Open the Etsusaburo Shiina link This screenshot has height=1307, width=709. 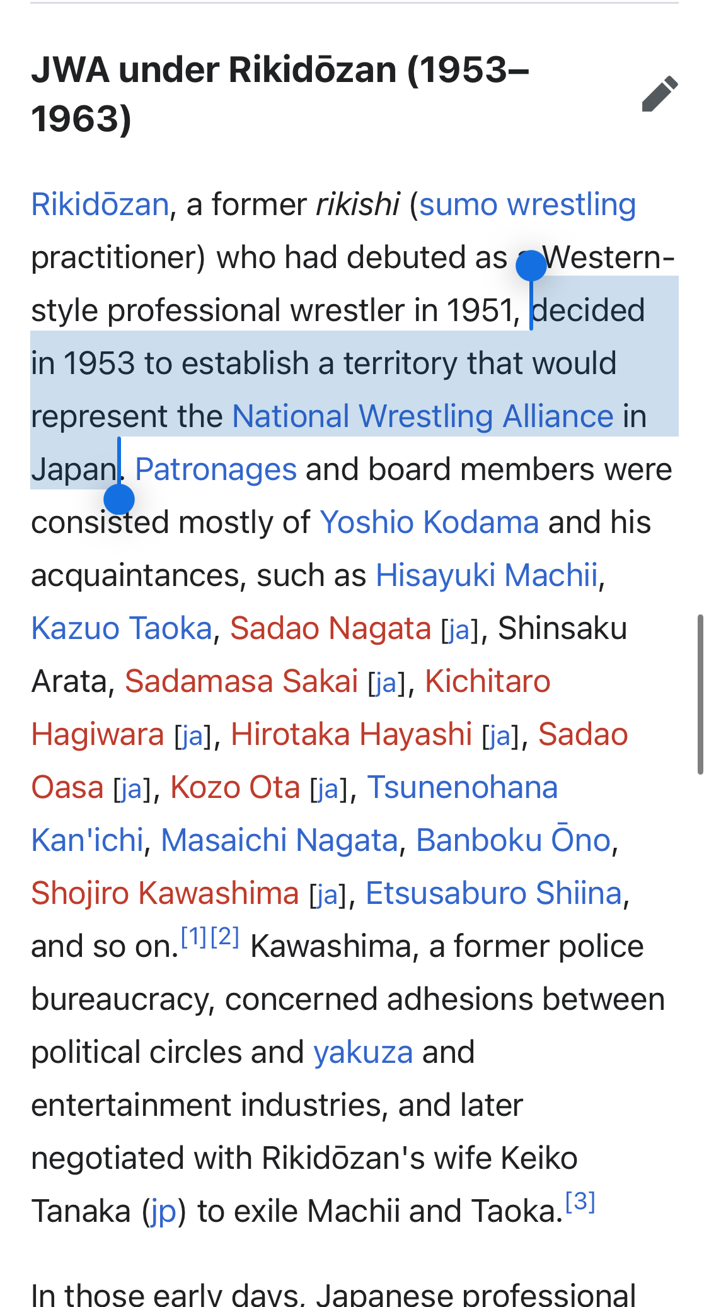493,894
